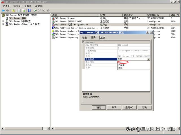Click the right pane's left scroll arrow
This screenshot has width=181, height=135.
(x=53, y=128)
